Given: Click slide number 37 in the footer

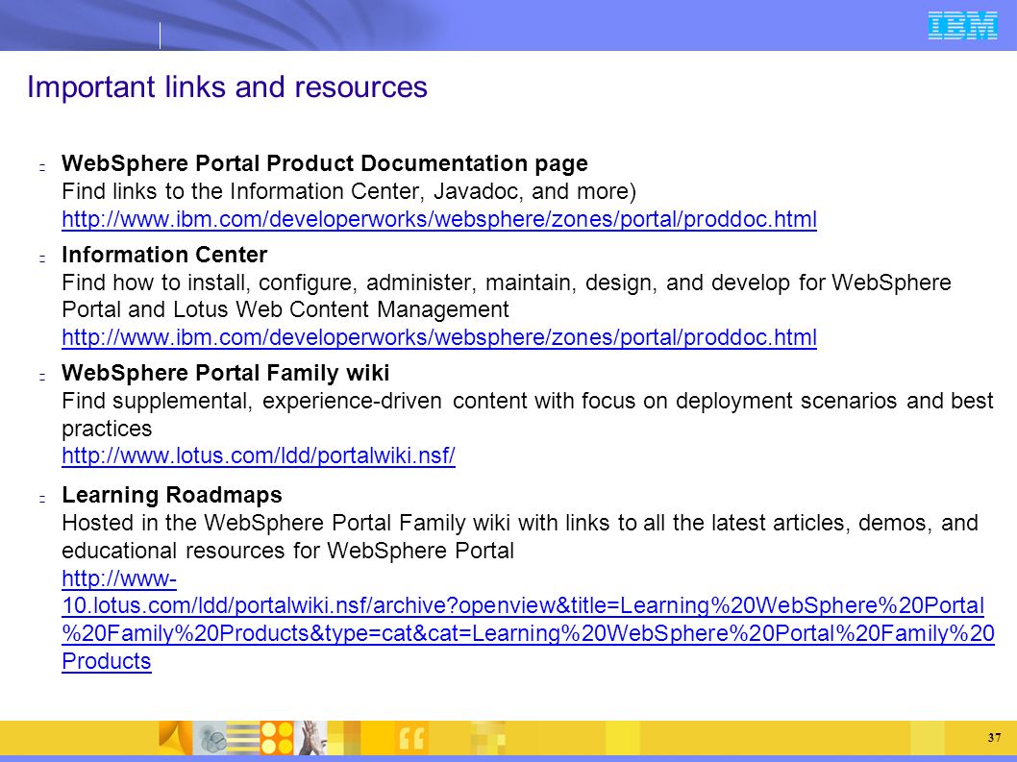Looking at the screenshot, I should [994, 737].
